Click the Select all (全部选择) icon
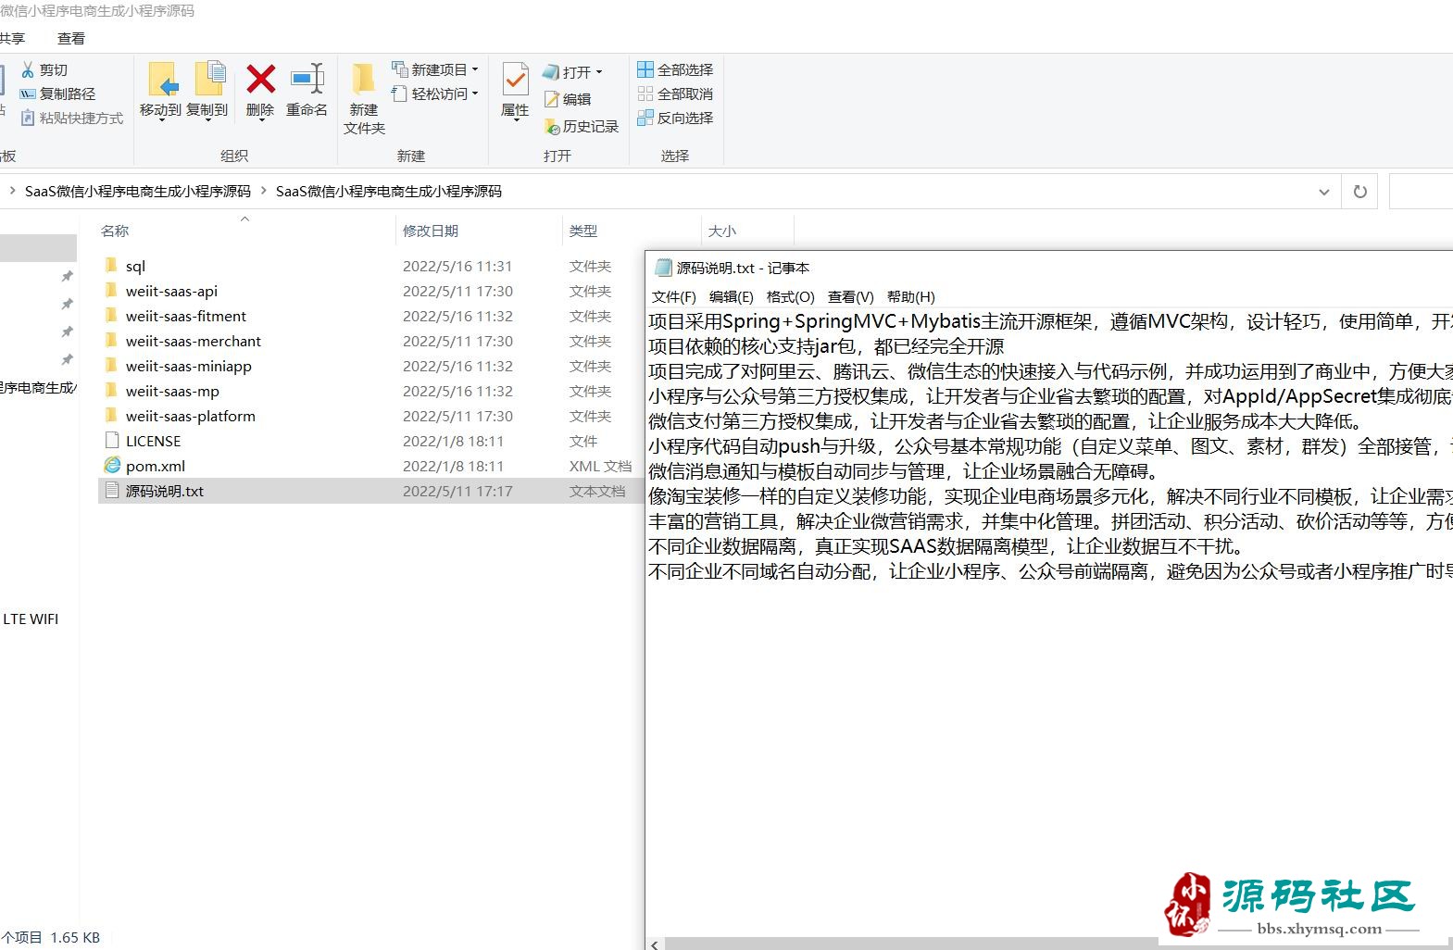Viewport: 1453px width, 950px height. 645,69
